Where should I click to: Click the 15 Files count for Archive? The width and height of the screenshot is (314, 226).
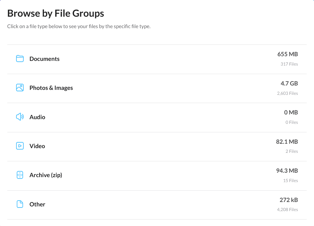(290, 181)
